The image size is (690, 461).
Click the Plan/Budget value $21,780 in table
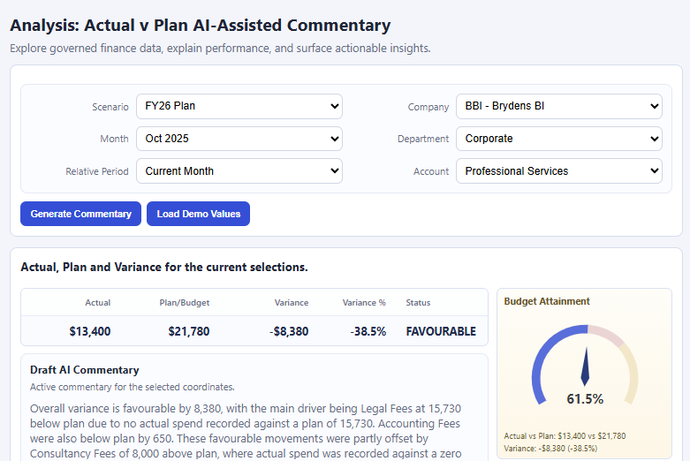click(189, 331)
